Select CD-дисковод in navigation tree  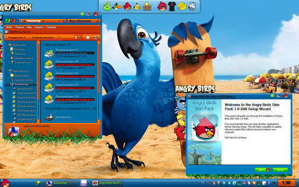click(26, 119)
